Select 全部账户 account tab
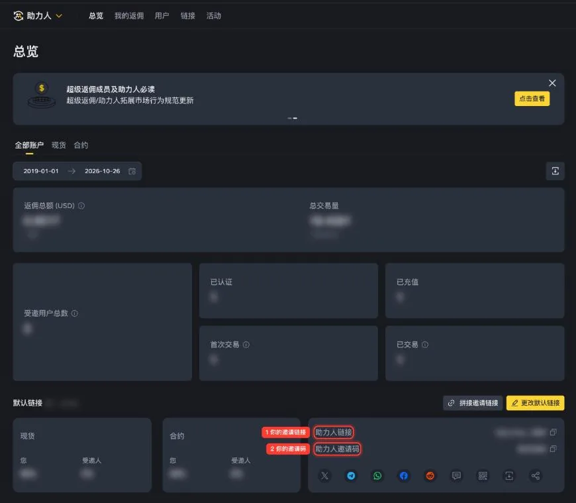The height and width of the screenshot is (503, 576). pos(29,145)
